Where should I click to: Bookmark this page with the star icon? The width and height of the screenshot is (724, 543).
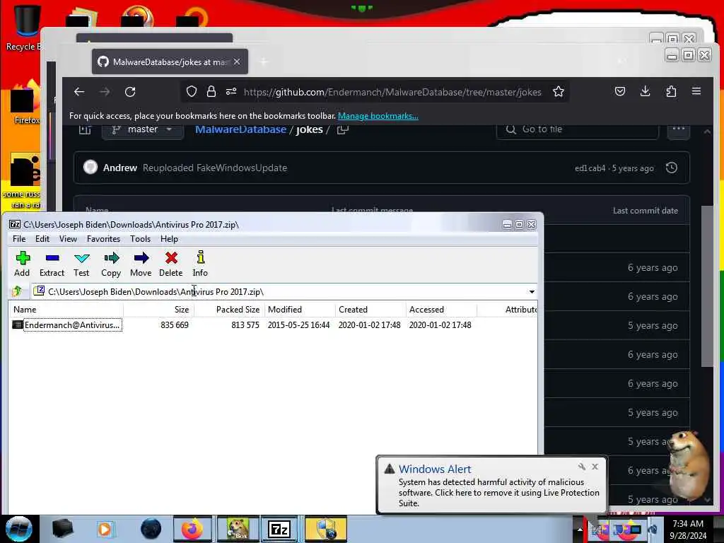pos(559,92)
